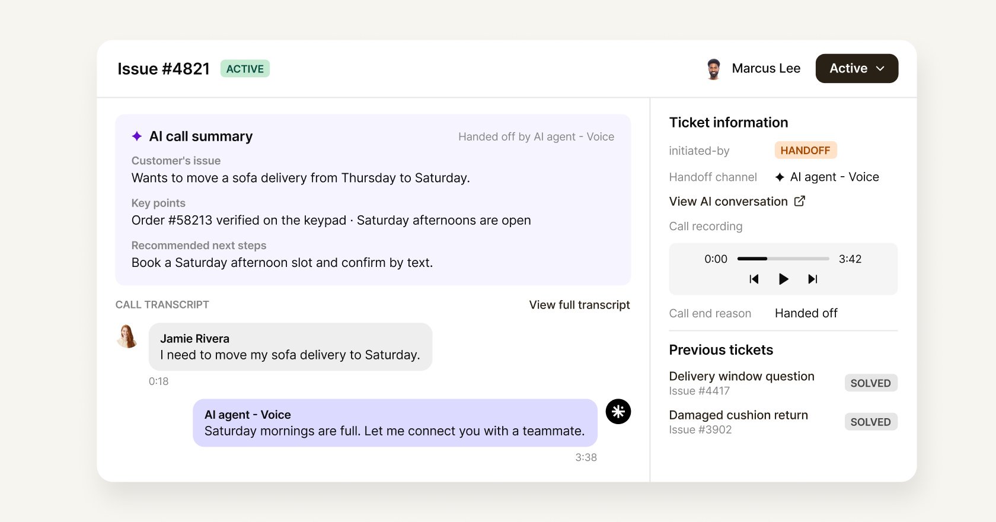Click the 3:38 transcript timestamp
996x522 pixels.
[x=586, y=457]
